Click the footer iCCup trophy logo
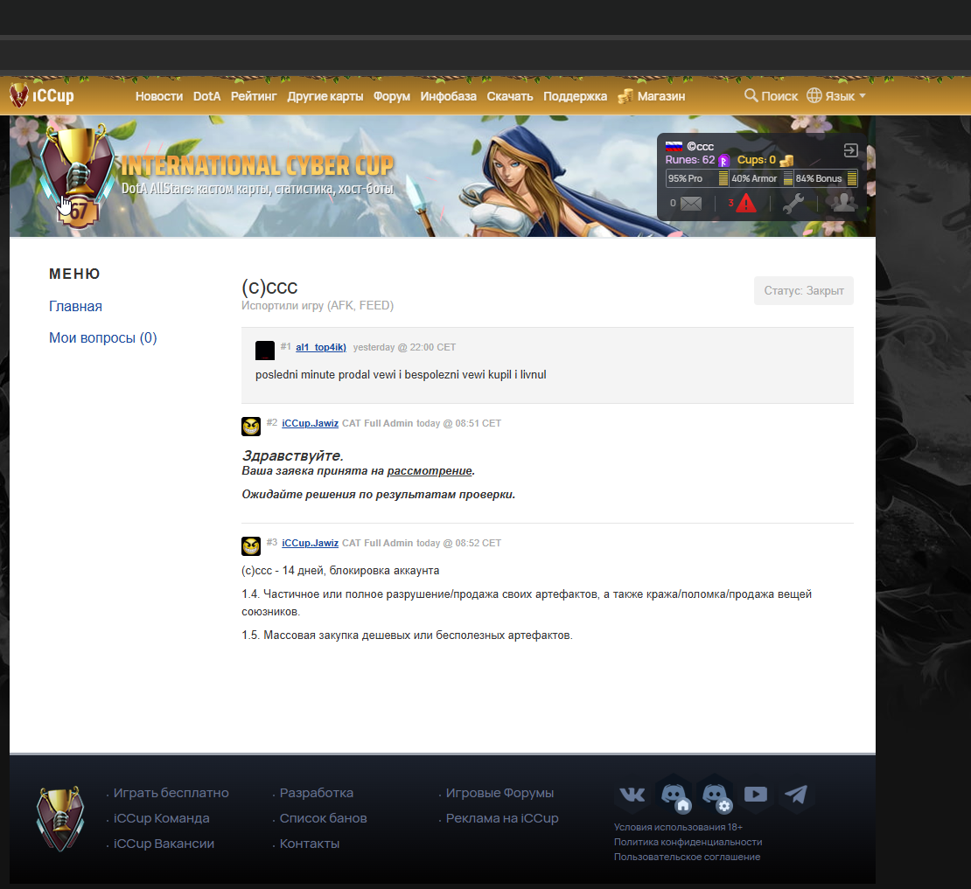The width and height of the screenshot is (971, 889). point(60,818)
